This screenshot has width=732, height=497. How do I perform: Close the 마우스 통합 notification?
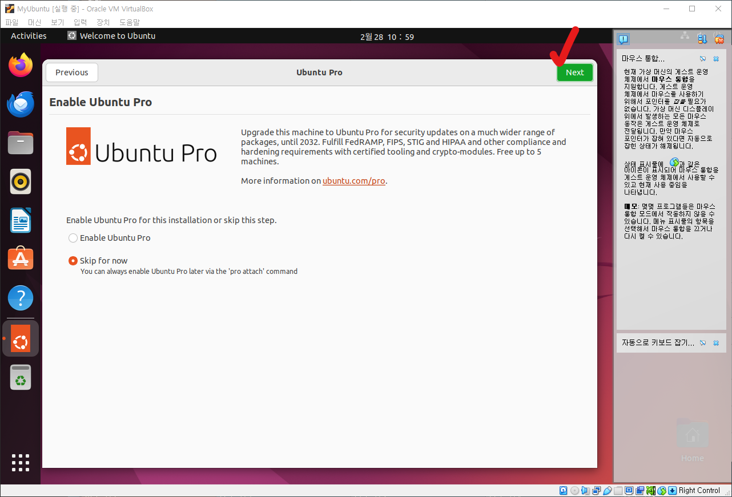(x=716, y=59)
